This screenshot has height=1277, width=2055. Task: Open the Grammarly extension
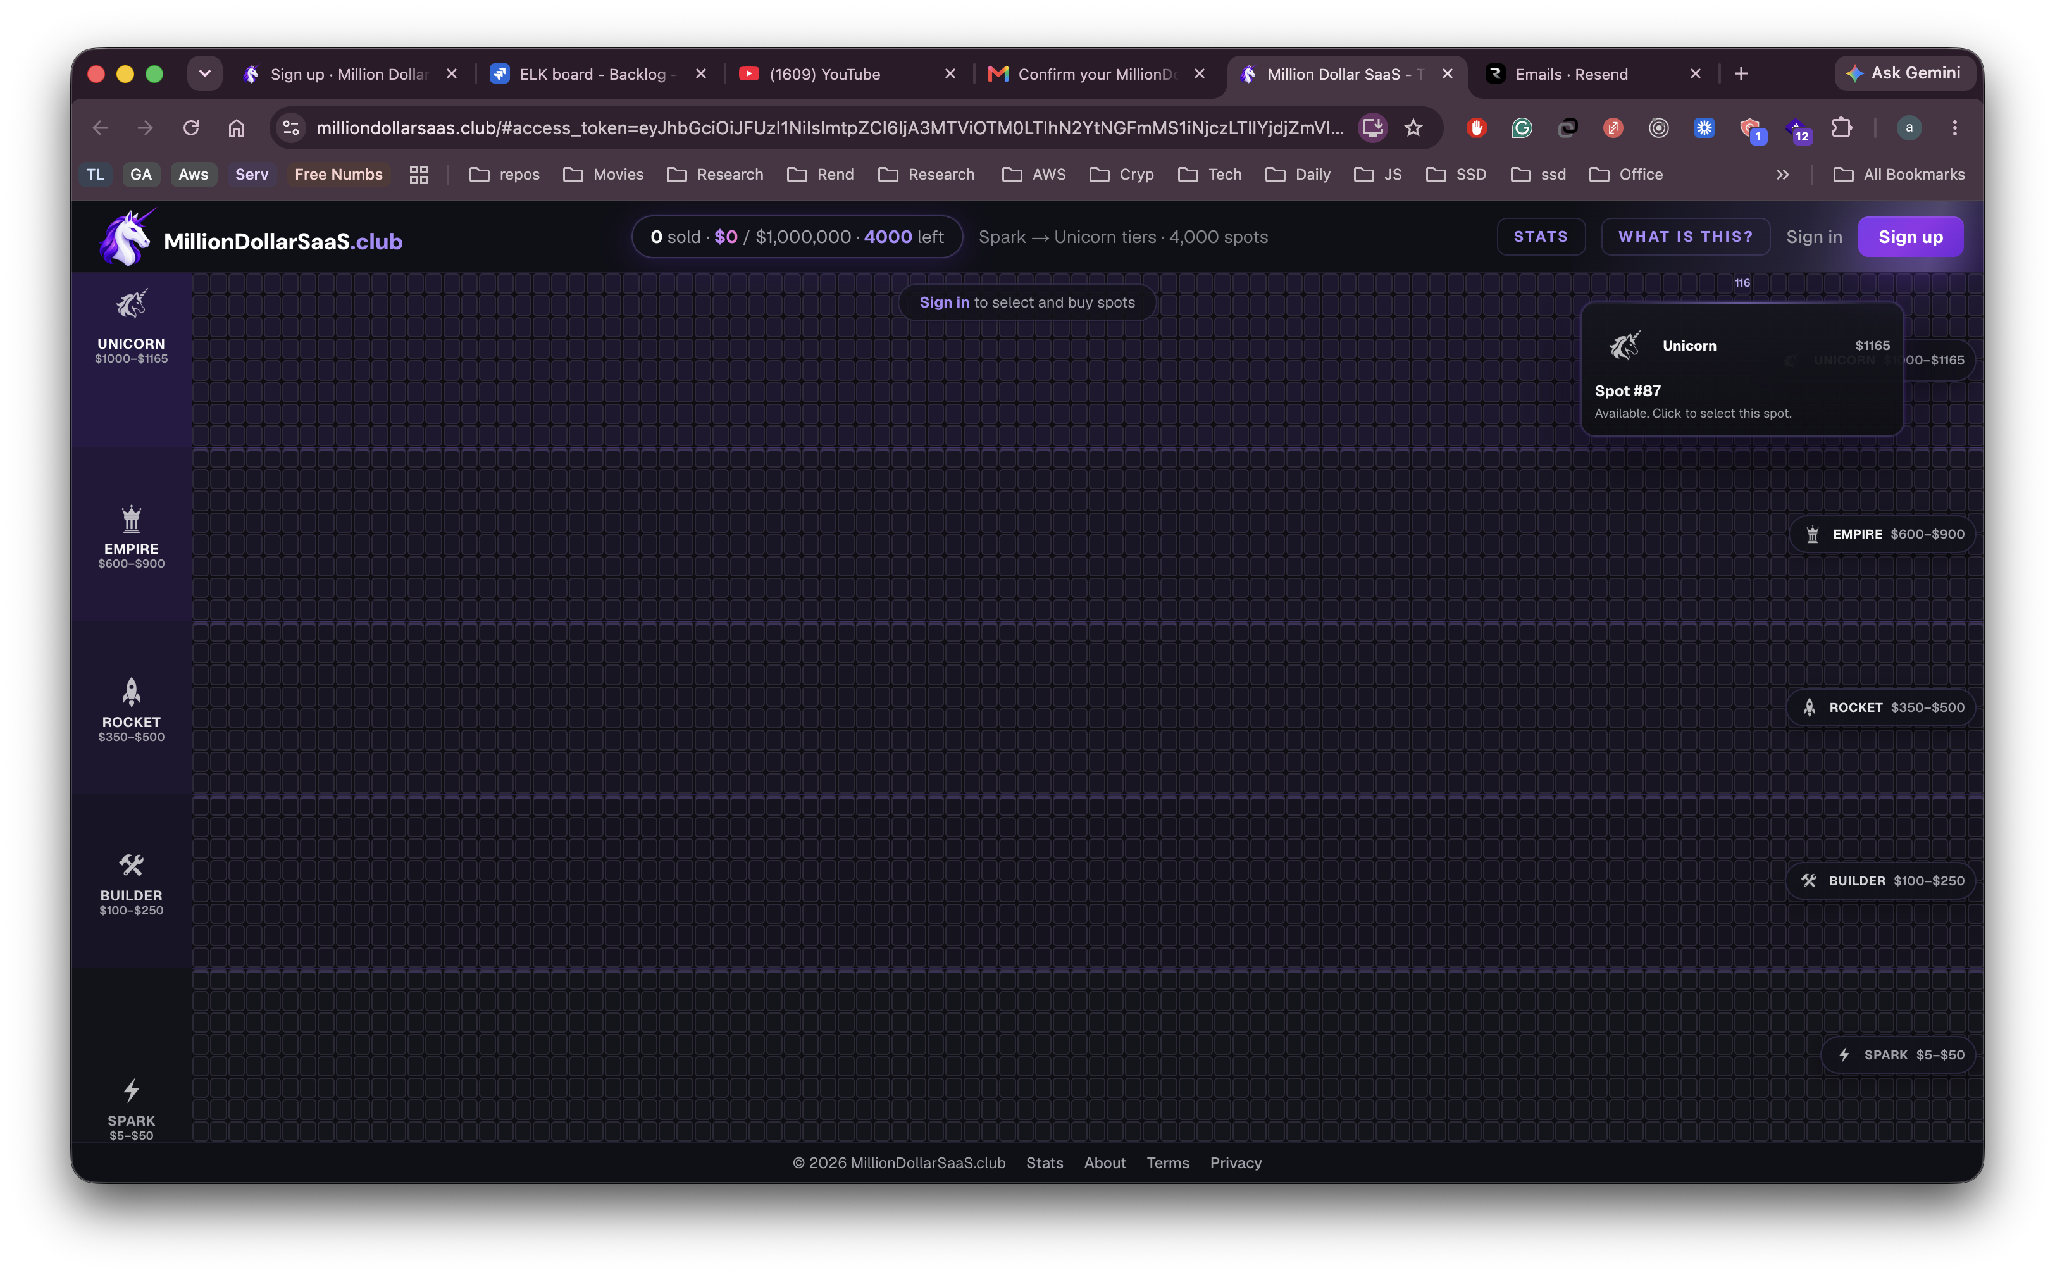(1522, 128)
